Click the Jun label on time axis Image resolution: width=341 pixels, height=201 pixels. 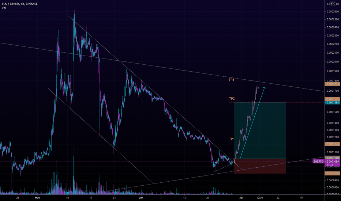click(141, 198)
